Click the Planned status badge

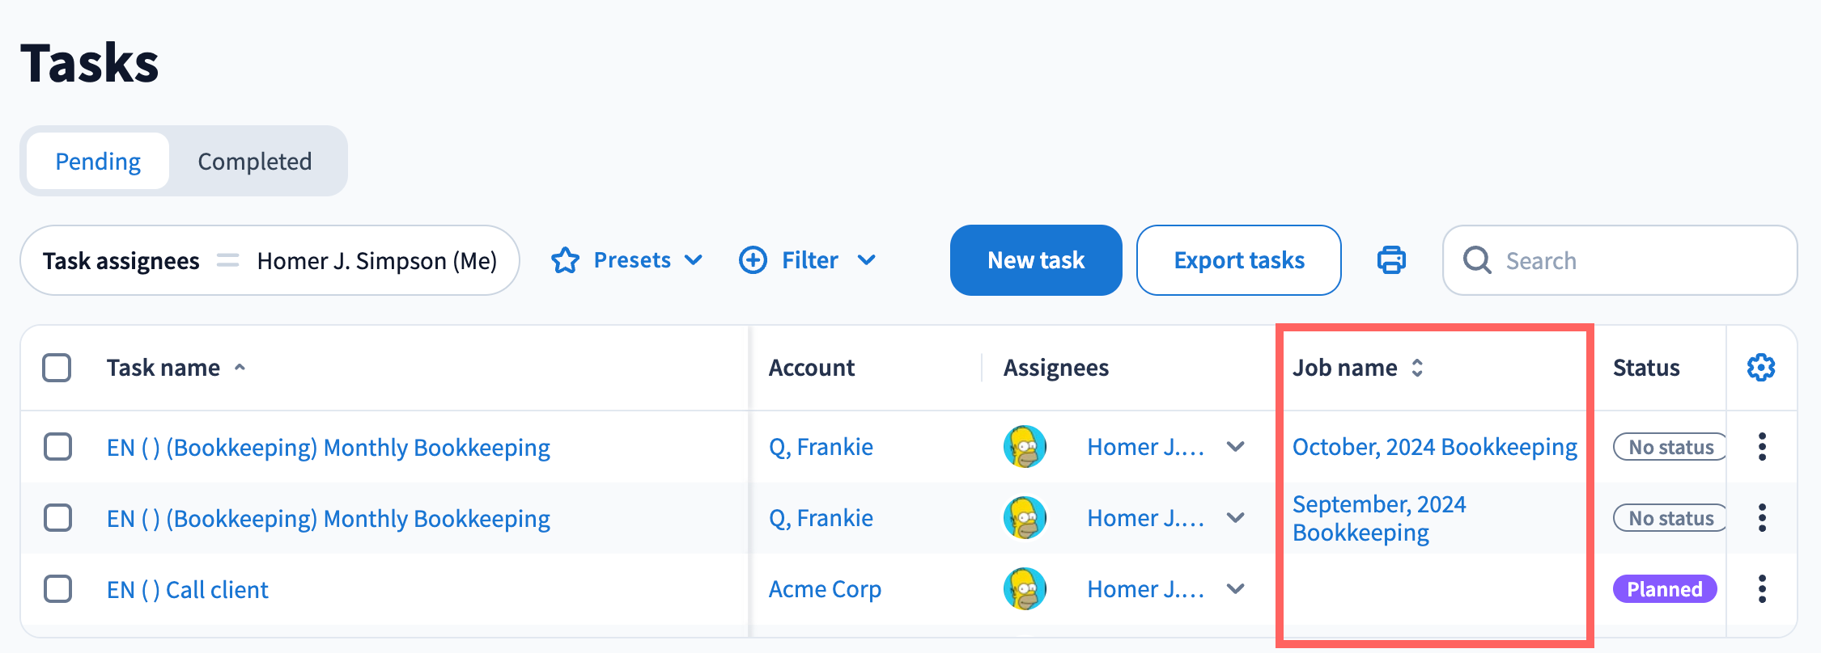(1664, 589)
